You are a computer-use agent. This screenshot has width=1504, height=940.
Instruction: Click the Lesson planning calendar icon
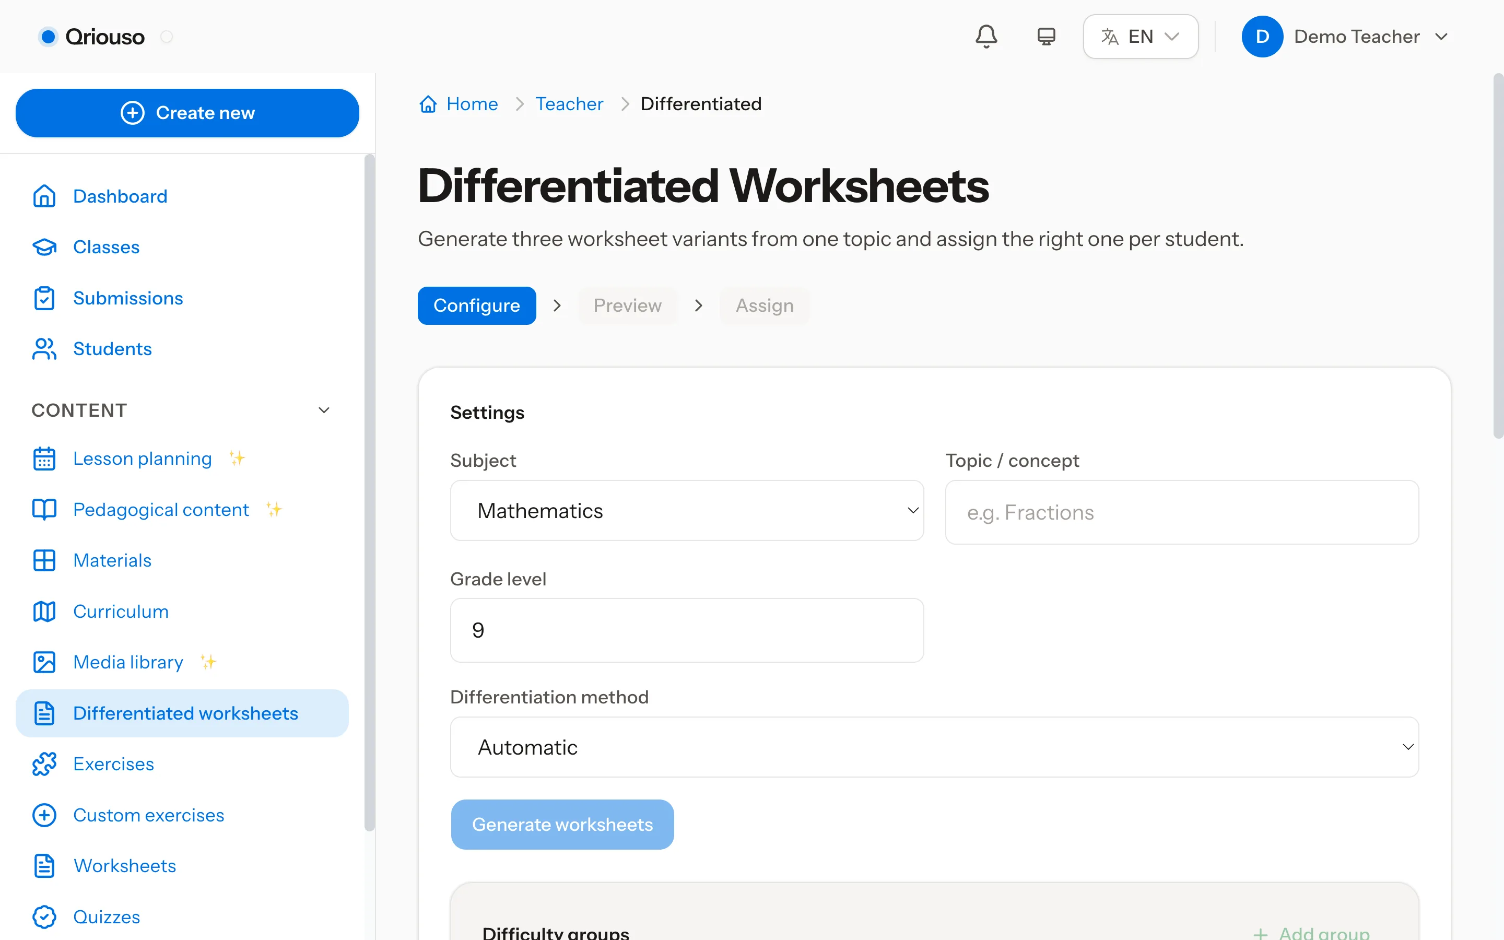coord(44,459)
